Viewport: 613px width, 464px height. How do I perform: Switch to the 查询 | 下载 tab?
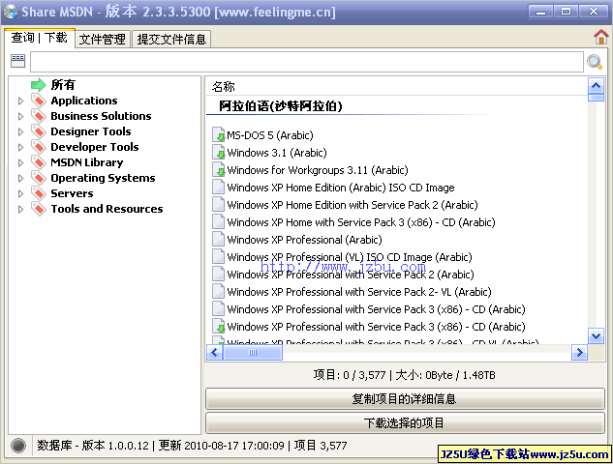39,38
